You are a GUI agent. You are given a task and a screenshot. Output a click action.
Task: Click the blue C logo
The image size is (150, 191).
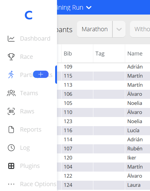(x=28, y=15)
